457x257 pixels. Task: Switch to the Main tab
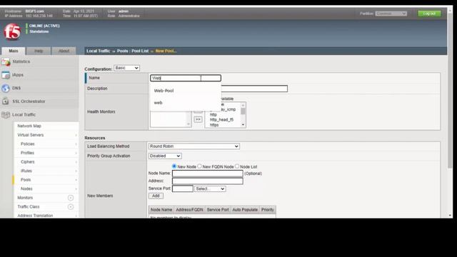pyautogui.click(x=14, y=51)
